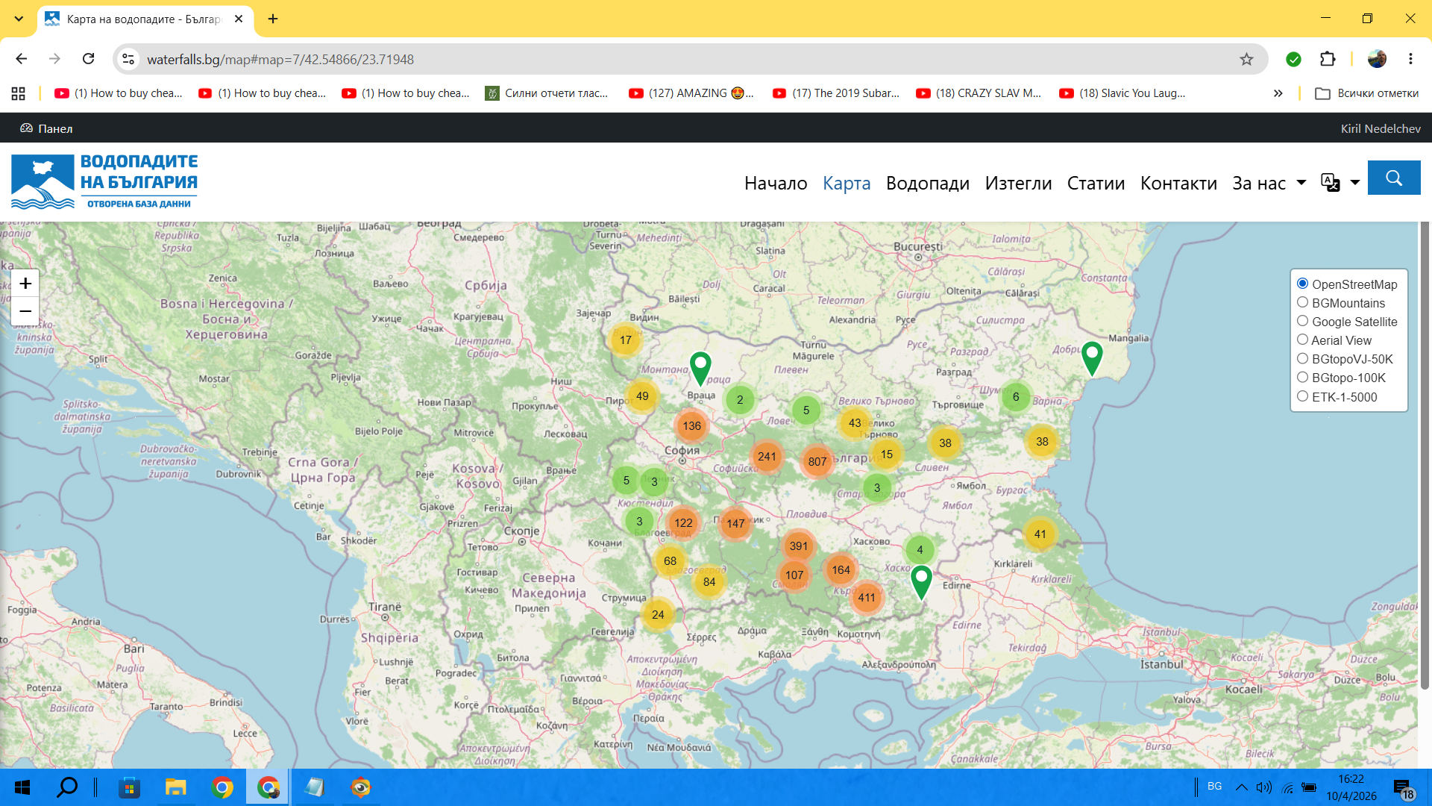Open the 241 waterfall cluster marker

pyautogui.click(x=767, y=456)
